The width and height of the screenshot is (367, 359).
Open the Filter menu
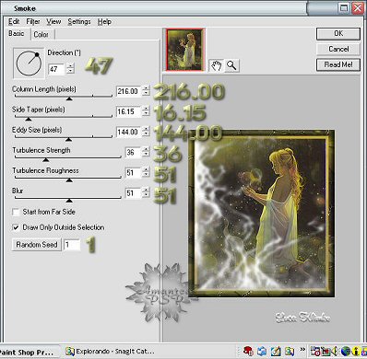33,22
